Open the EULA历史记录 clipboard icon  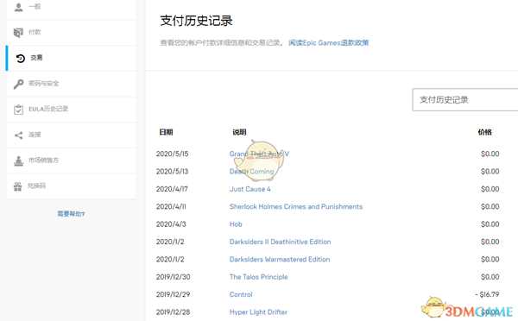(18, 110)
